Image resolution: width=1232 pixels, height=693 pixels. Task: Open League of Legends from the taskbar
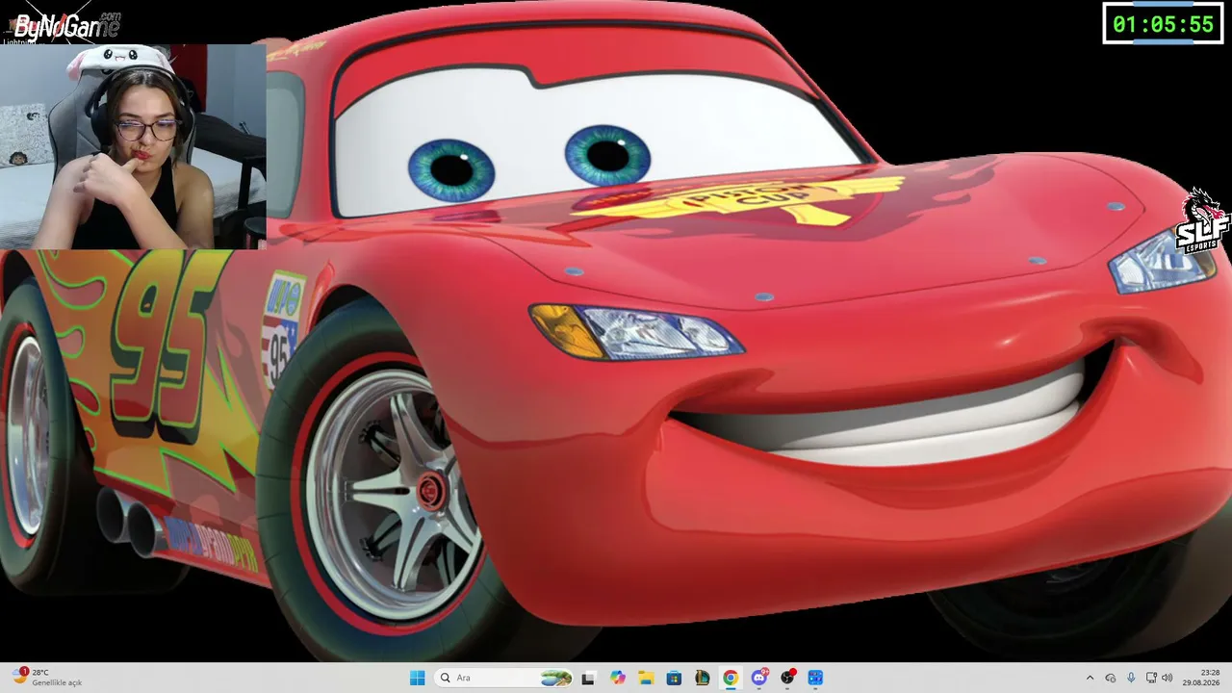(x=703, y=678)
